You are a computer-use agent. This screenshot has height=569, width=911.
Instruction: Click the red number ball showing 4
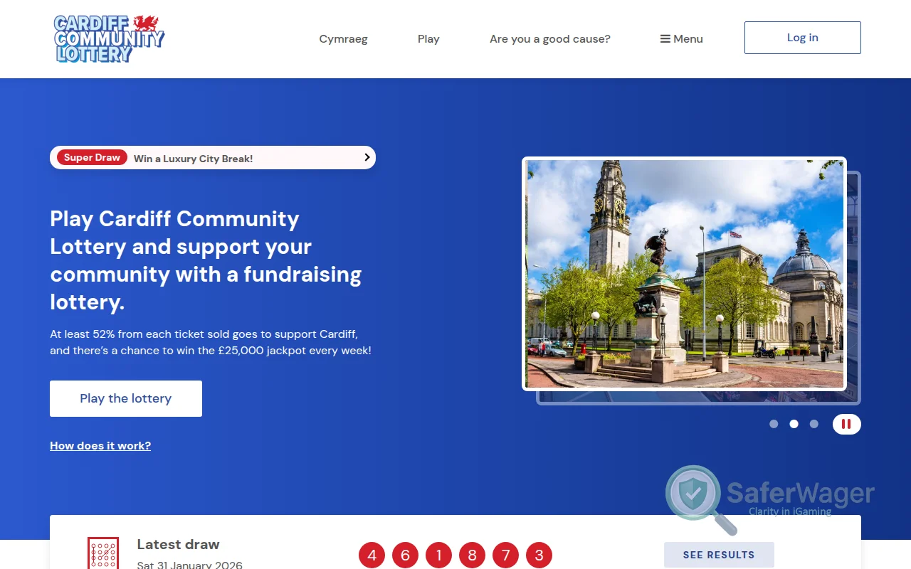click(372, 555)
